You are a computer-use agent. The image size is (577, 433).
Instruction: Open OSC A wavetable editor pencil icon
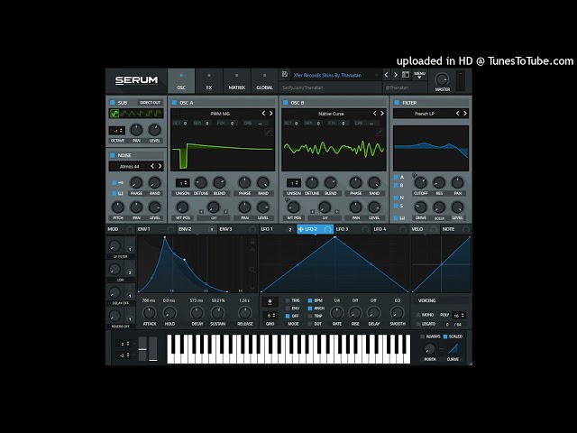[269, 132]
